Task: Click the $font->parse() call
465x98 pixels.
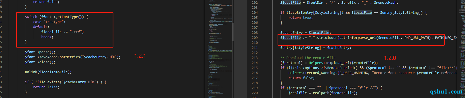Action: (40, 52)
